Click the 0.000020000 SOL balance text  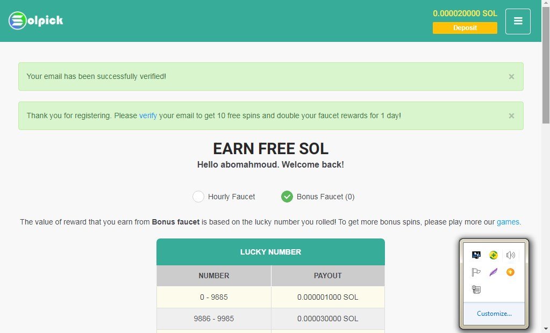[465, 13]
